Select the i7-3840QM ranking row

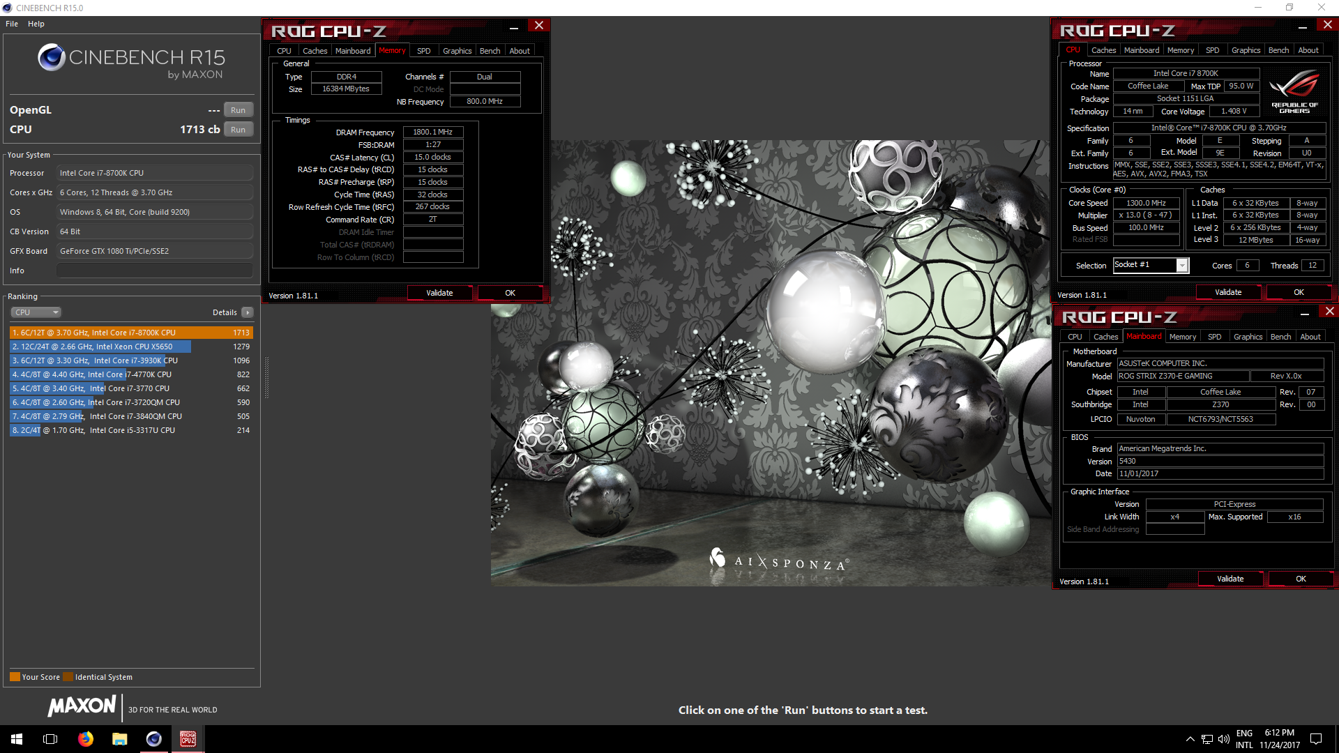pos(131,416)
